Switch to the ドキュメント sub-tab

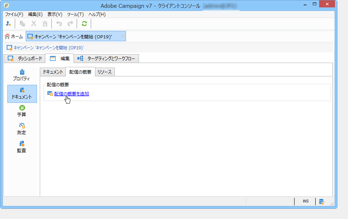pyautogui.click(x=53, y=72)
